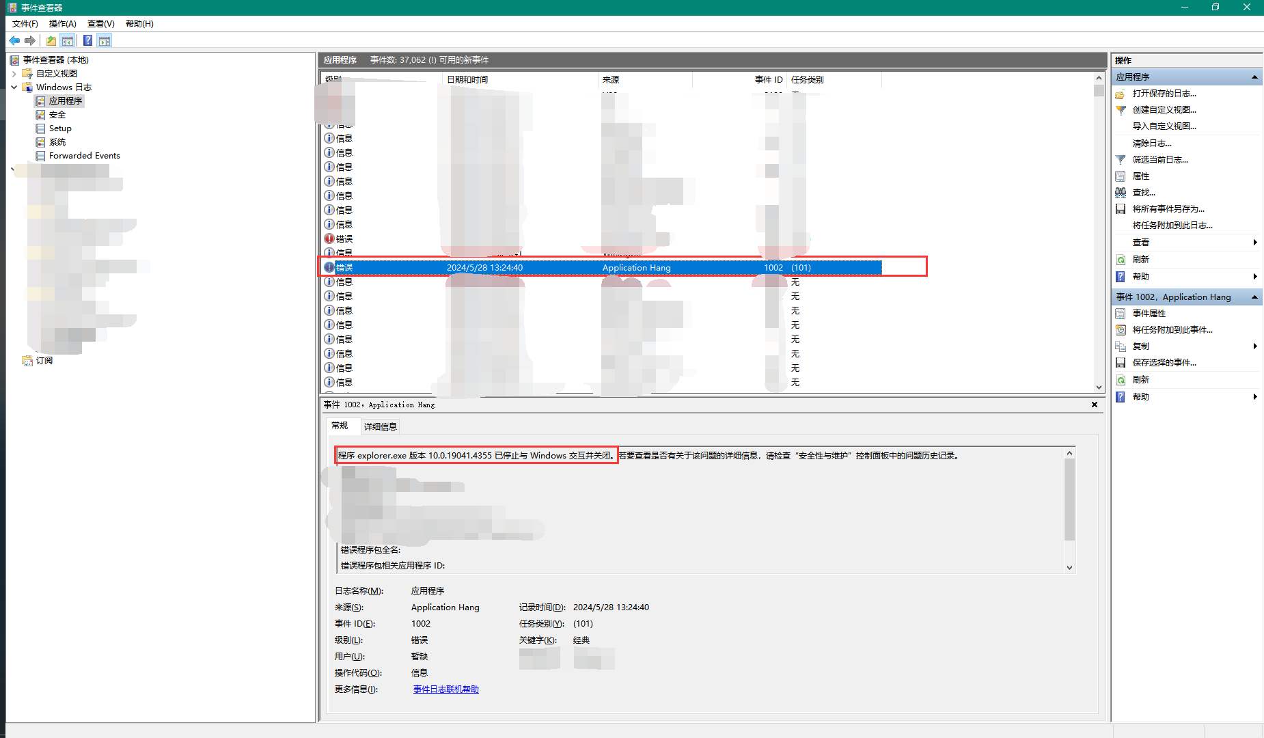1264x738 pixels.
Task: Click the explorer.exe error description text
Action: click(x=476, y=456)
